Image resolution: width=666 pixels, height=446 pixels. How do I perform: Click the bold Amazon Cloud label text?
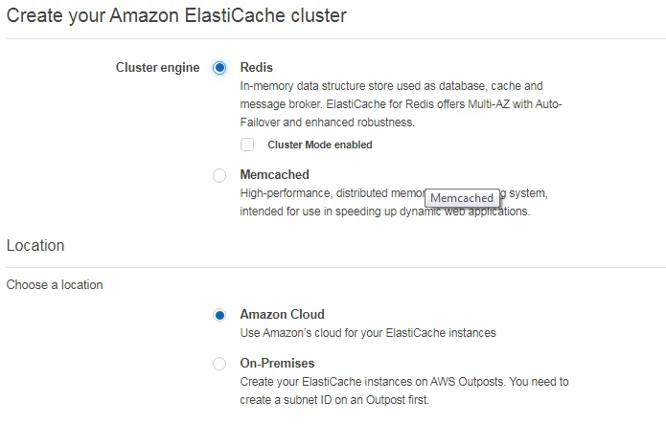click(282, 315)
